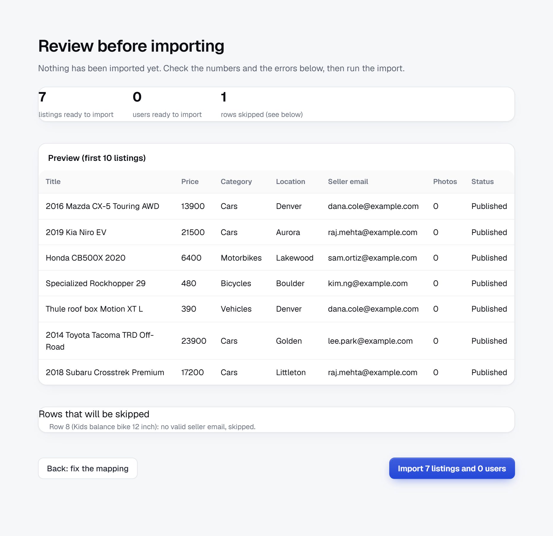
Task: Click the Rows that will be skipped heading
Action: [94, 414]
